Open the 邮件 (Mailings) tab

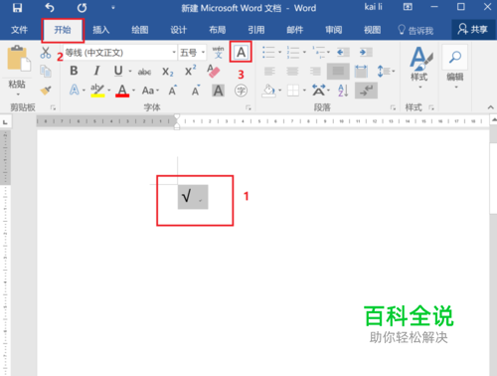tap(295, 30)
